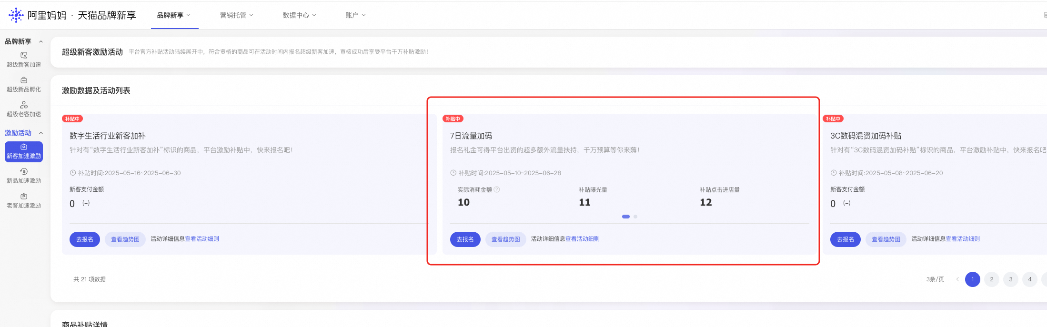1047x327 pixels.
Task: Open the 营销托管 top menu
Action: click(x=237, y=15)
